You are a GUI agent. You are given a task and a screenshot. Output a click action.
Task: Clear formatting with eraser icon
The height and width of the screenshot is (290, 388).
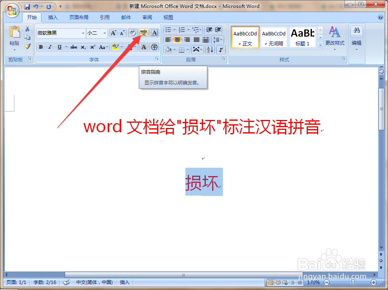coord(133,33)
